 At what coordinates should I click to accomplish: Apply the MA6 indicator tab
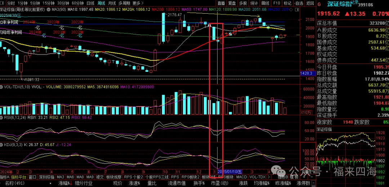pos(71,177)
